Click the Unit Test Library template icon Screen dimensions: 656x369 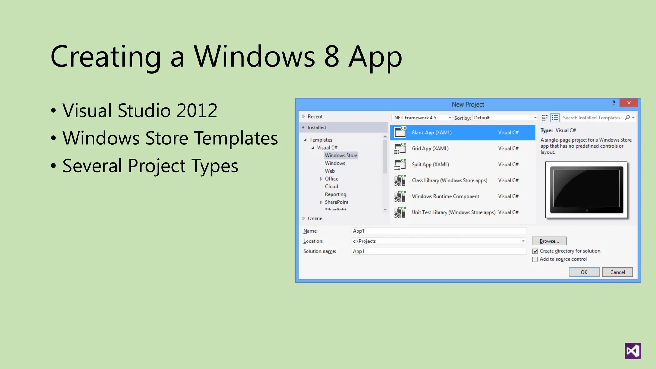pyautogui.click(x=400, y=212)
